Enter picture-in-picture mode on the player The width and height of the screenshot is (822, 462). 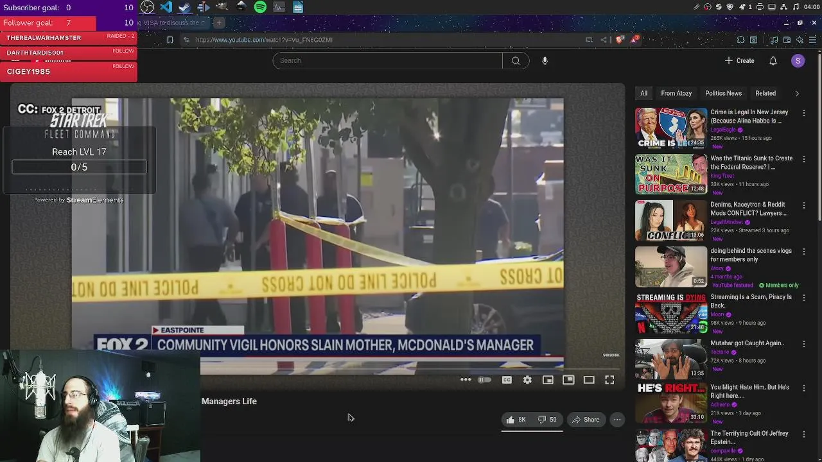pos(568,380)
